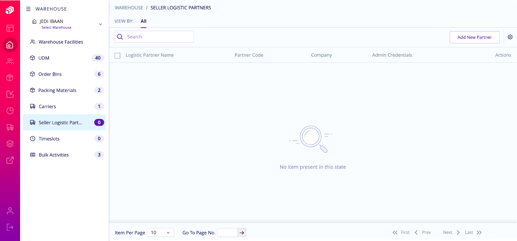Click the Add New Partner button
This screenshot has width=517, height=241.
[x=474, y=37]
